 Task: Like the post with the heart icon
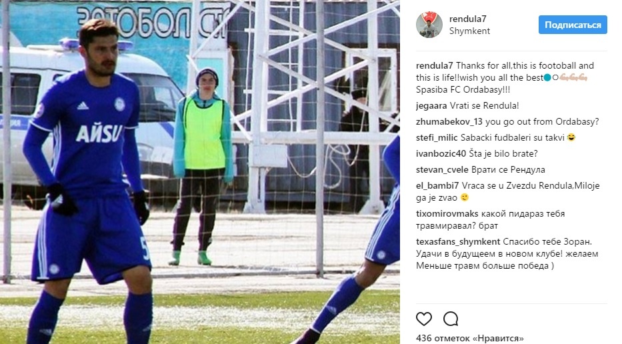pyautogui.click(x=423, y=319)
